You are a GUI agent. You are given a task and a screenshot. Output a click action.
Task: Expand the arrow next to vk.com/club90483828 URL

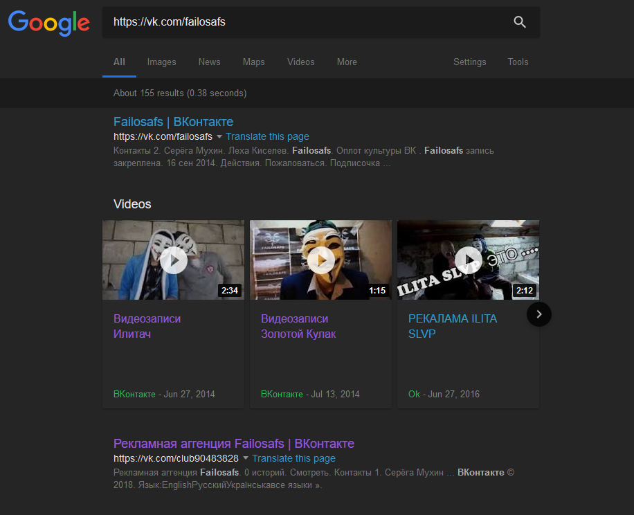coord(246,458)
